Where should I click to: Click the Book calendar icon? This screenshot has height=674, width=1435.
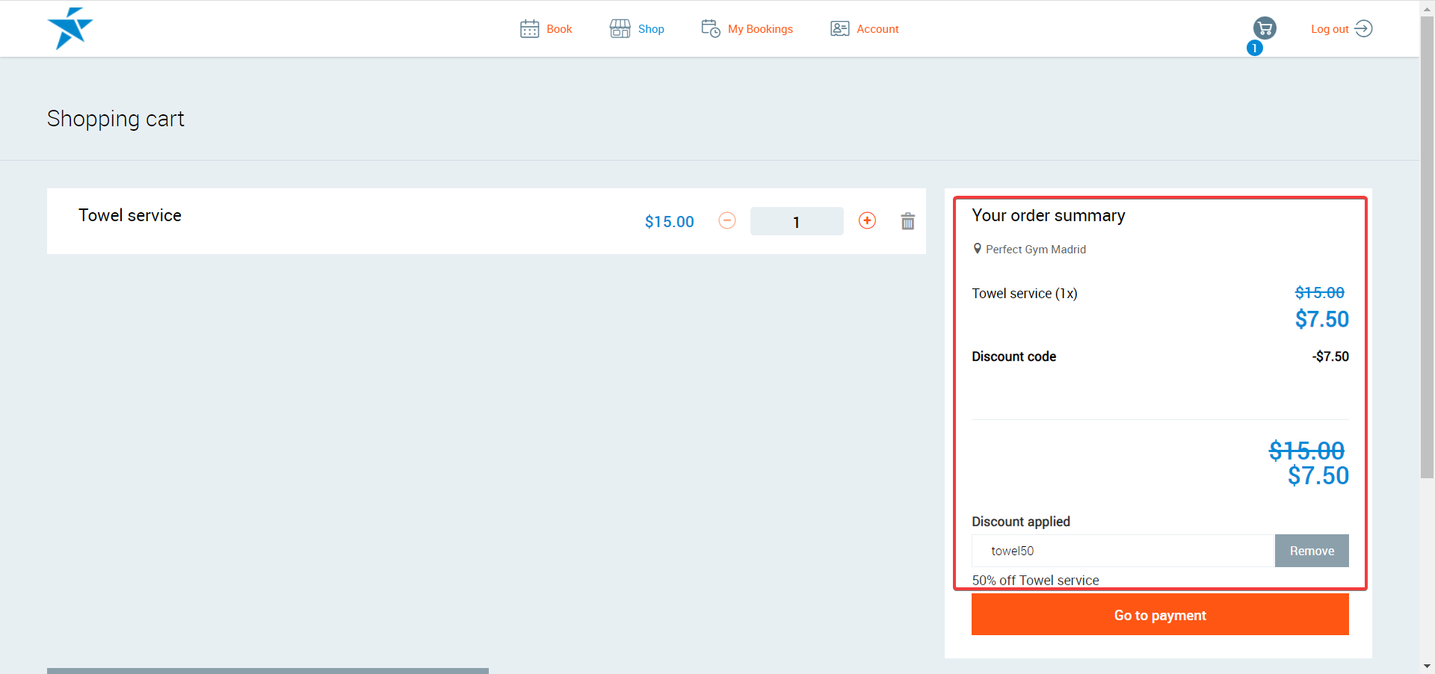[x=529, y=29]
